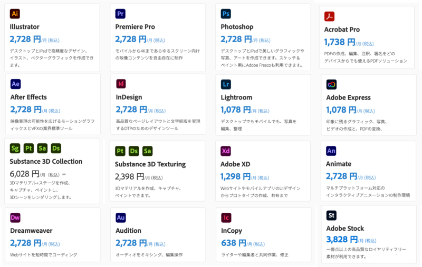This screenshot has width=422, height=267.
Task: Select the Adobe Stock St icon
Action: (x=331, y=215)
